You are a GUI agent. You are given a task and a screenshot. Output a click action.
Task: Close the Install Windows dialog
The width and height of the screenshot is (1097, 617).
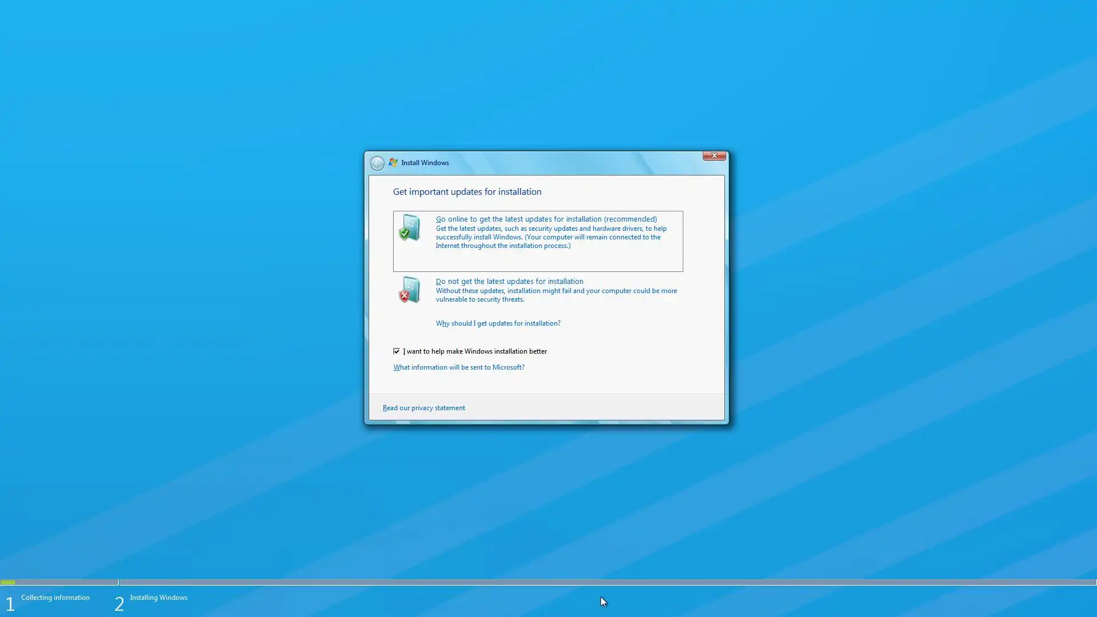click(x=714, y=155)
